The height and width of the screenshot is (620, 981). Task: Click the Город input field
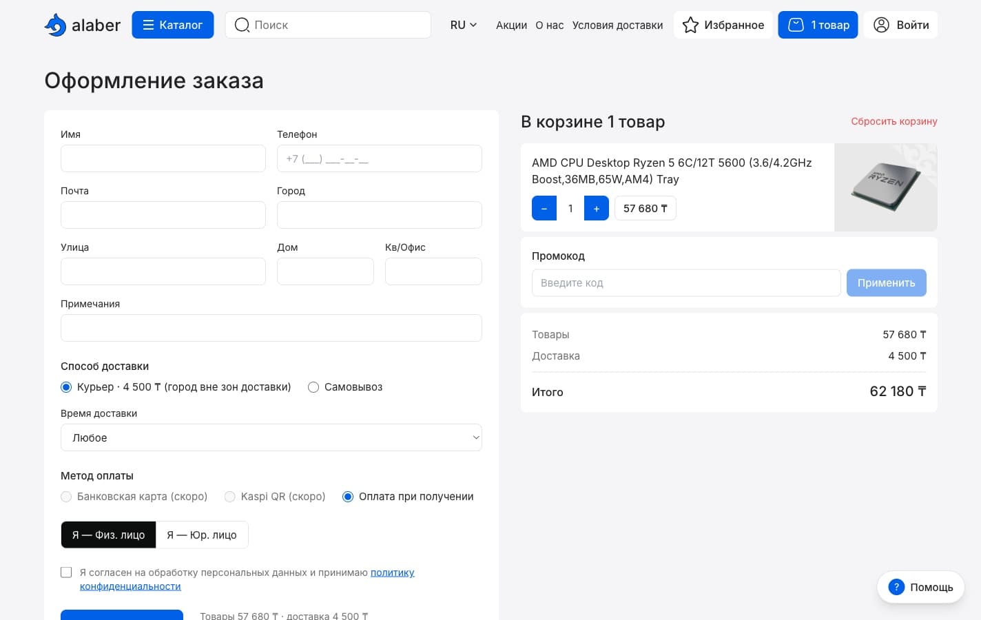pyautogui.click(x=380, y=215)
